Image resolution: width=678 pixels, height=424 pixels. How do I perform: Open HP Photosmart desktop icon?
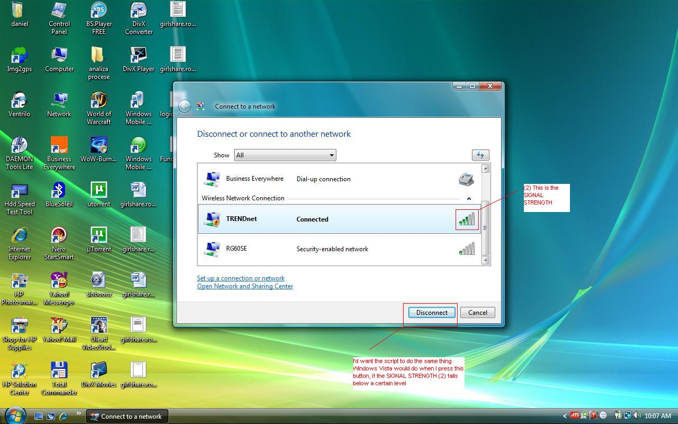coord(20,288)
